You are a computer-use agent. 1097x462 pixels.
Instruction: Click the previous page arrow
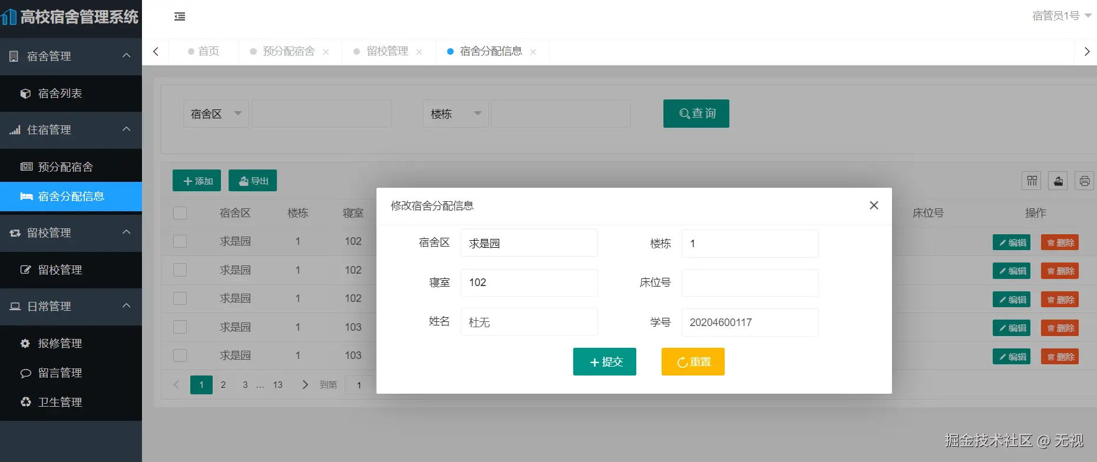[x=176, y=385]
